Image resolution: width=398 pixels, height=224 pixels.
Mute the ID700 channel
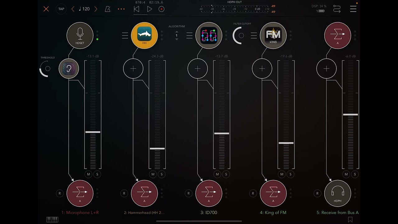tap(217, 174)
